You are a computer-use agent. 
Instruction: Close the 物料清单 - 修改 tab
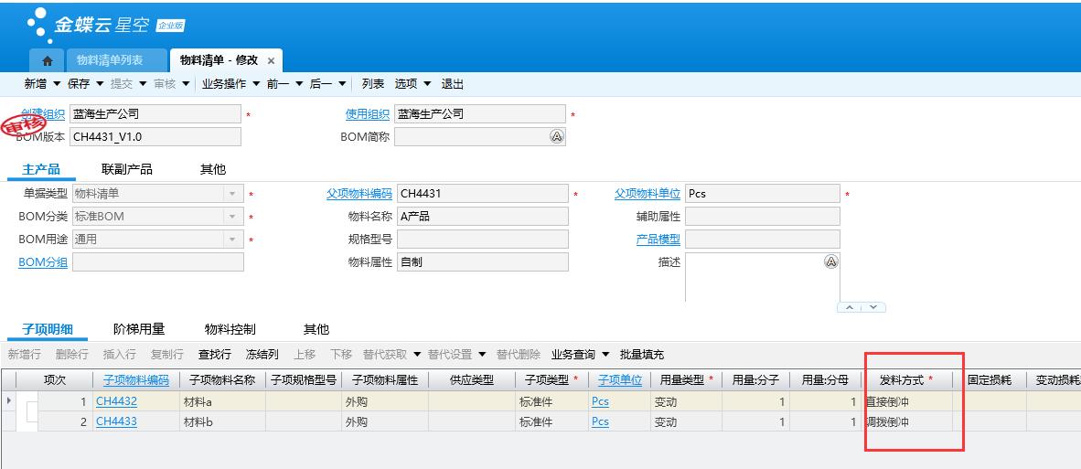(271, 60)
